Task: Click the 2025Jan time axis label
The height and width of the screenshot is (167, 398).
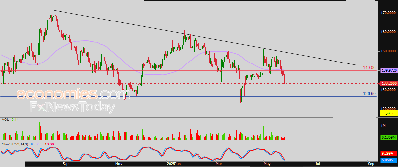Action: (x=174, y=164)
